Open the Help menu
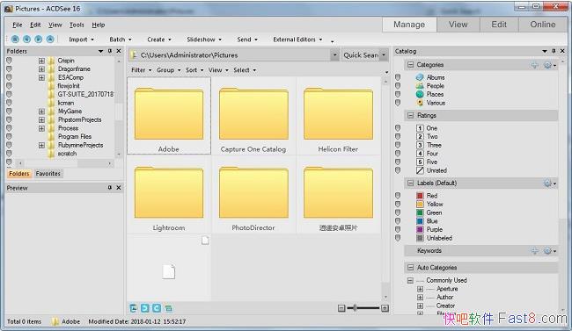 (x=99, y=25)
